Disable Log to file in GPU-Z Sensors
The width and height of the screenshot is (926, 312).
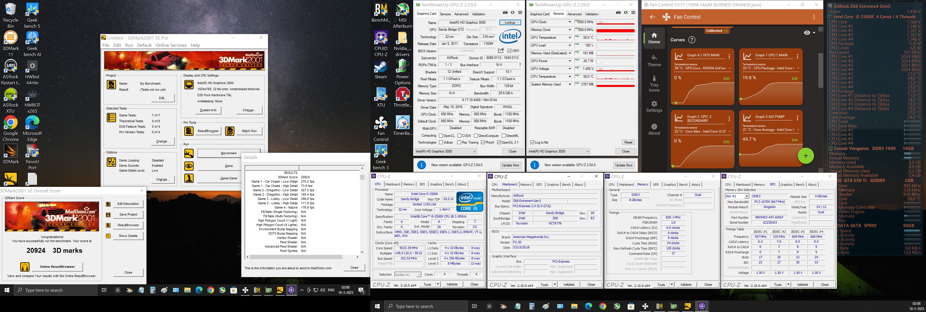click(x=532, y=142)
